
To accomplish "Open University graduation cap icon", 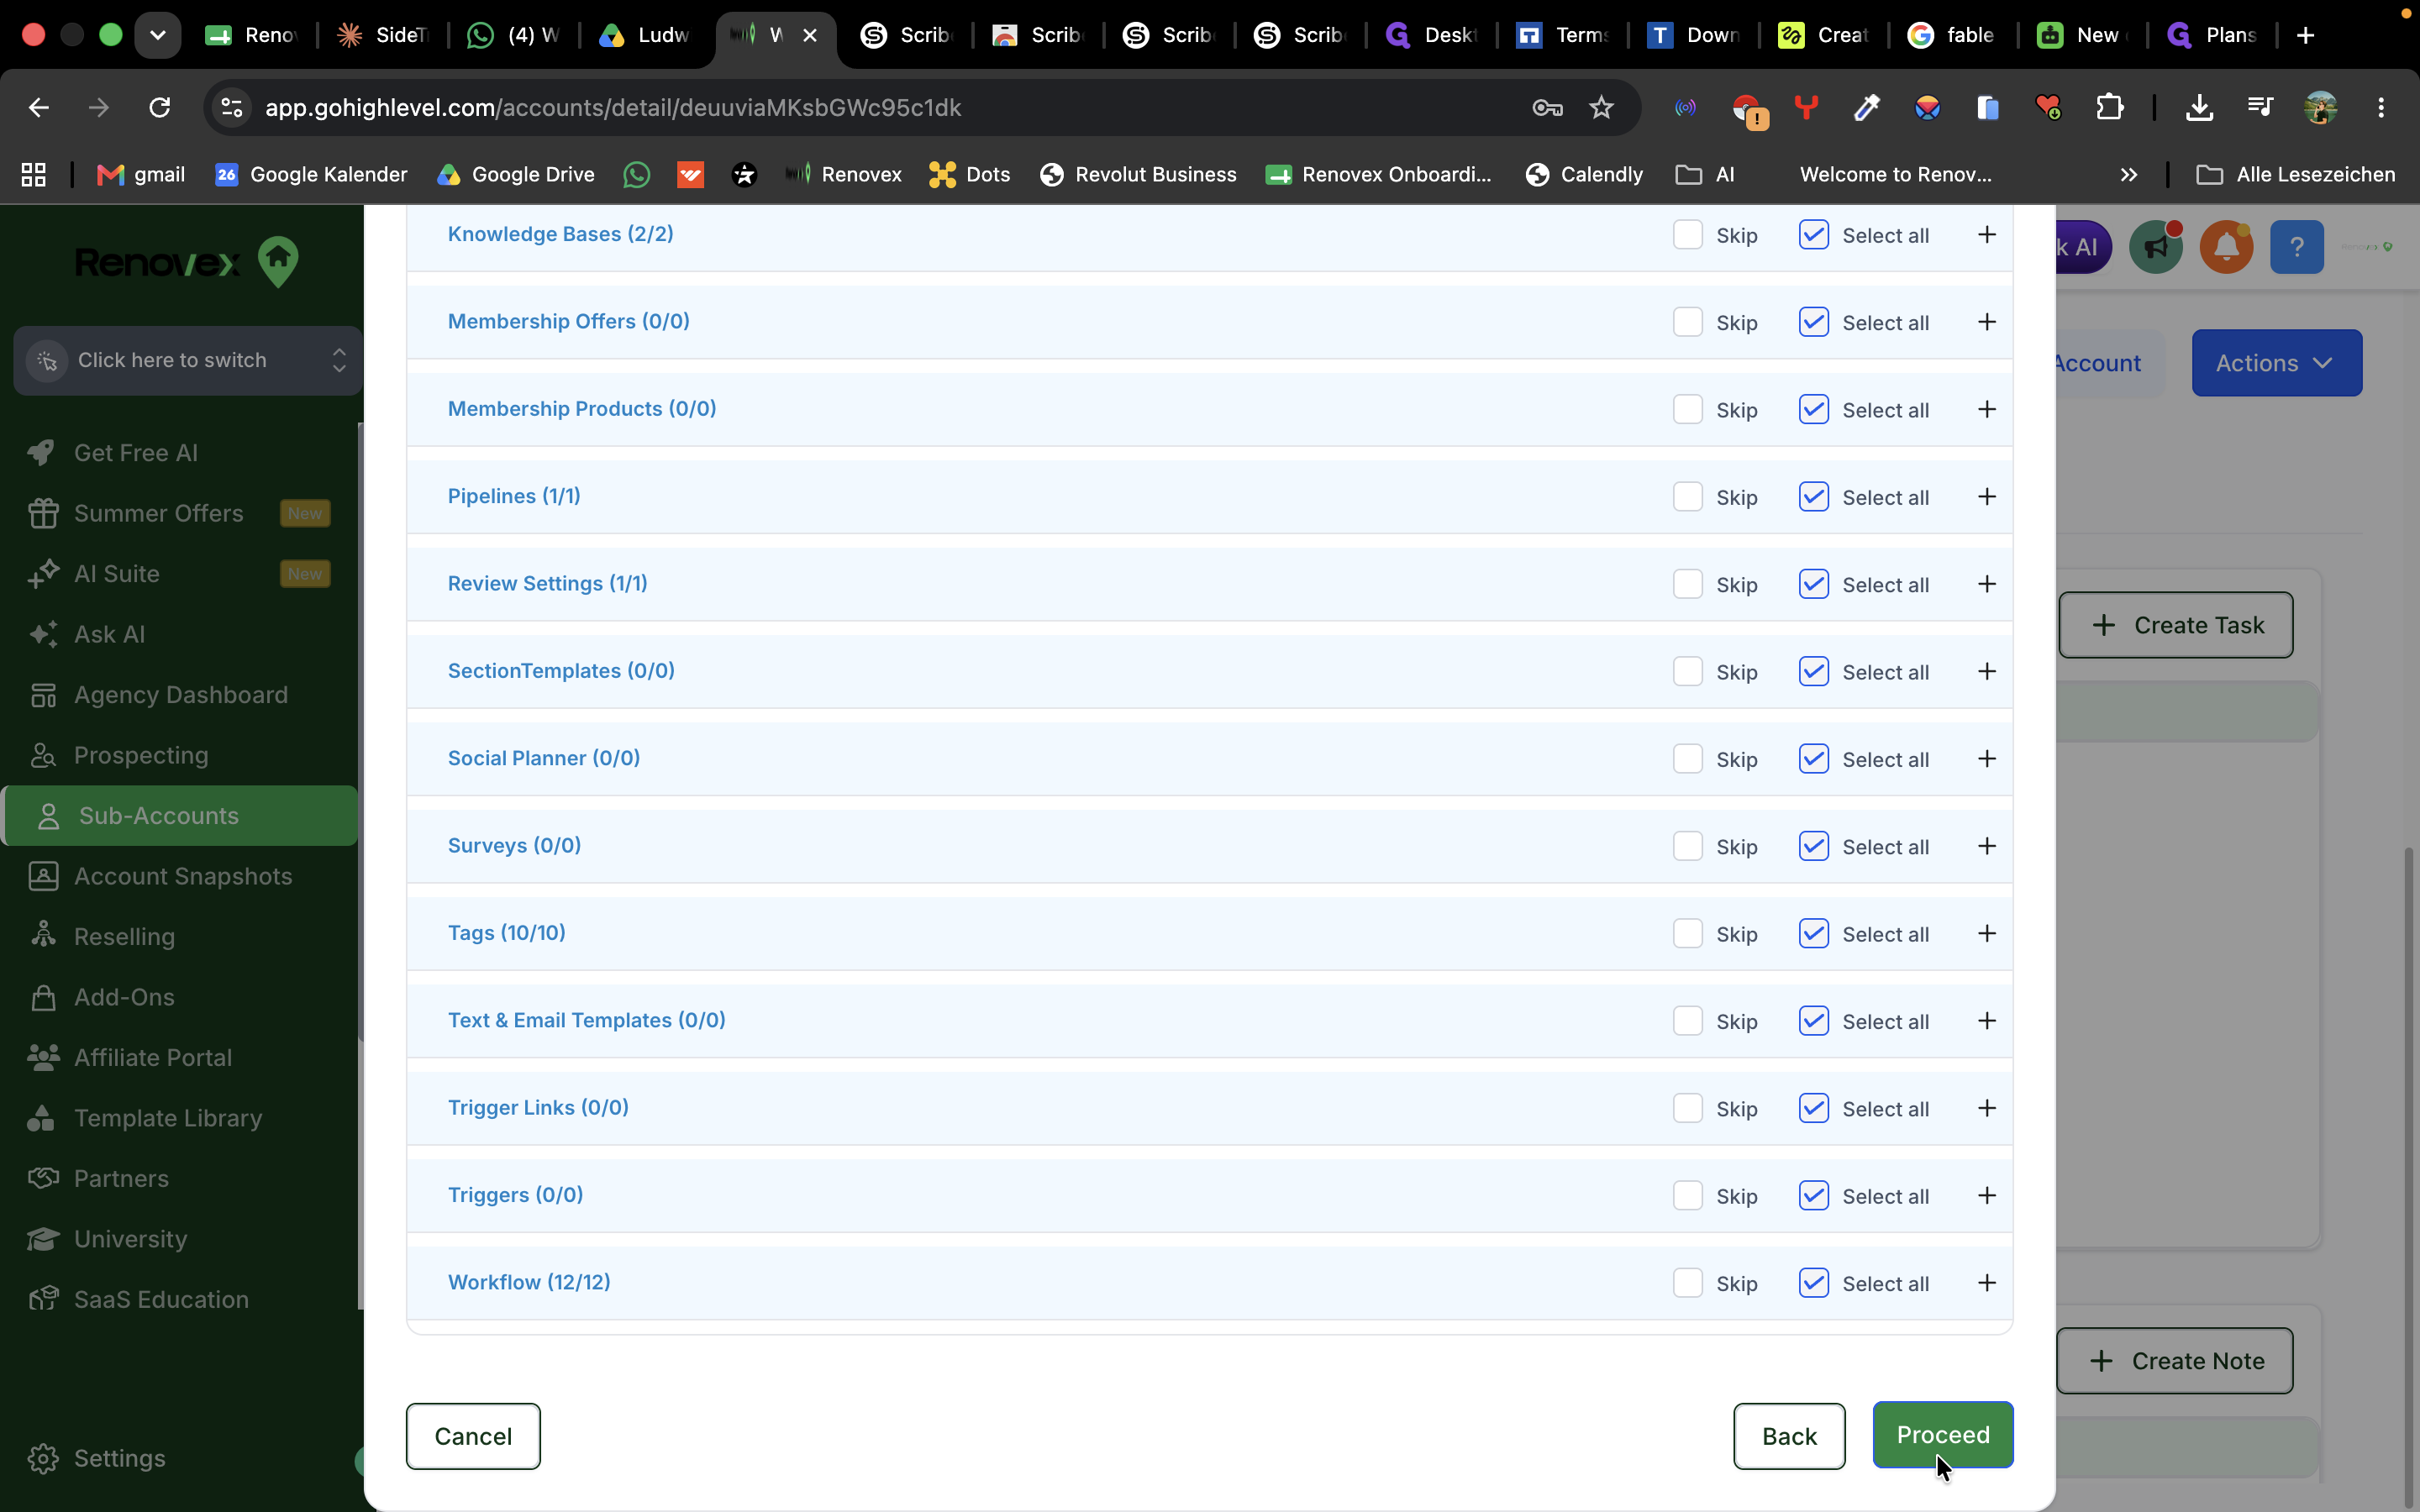I will pyautogui.click(x=42, y=1239).
